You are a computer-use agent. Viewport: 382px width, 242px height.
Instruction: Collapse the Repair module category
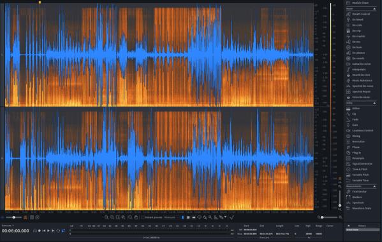click(x=374, y=9)
